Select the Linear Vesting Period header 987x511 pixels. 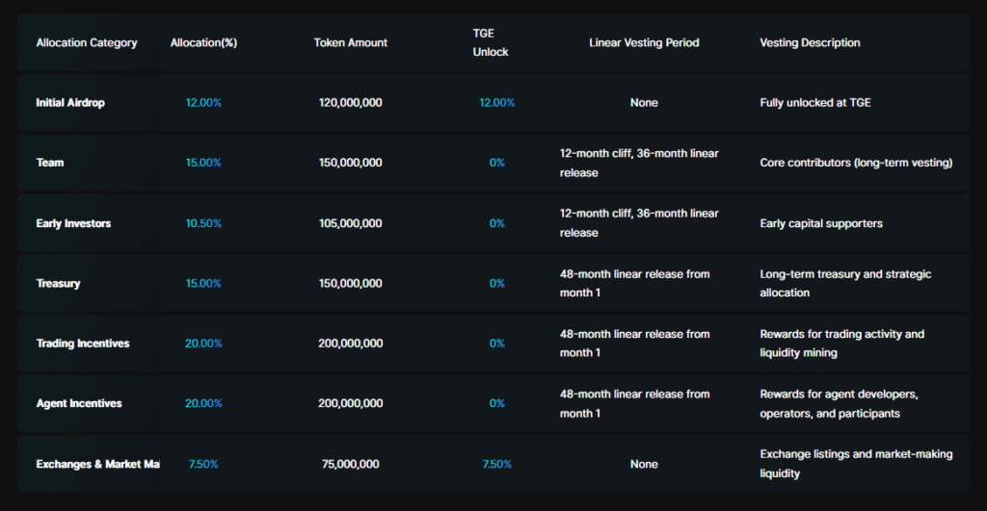[644, 42]
